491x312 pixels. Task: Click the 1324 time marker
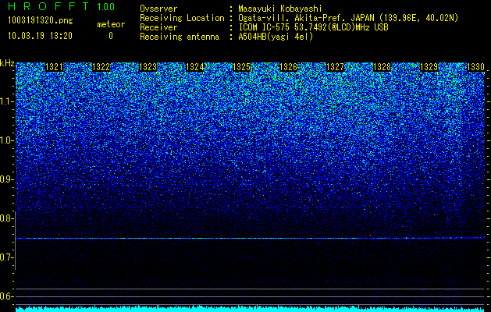[195, 67]
